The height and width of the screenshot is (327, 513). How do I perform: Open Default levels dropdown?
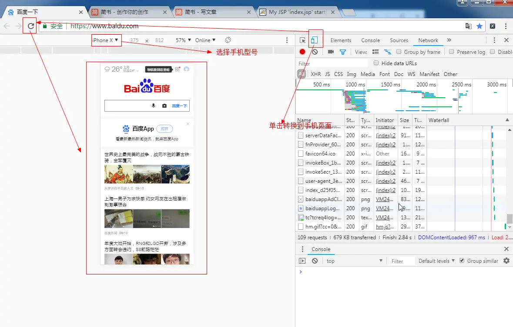click(437, 261)
